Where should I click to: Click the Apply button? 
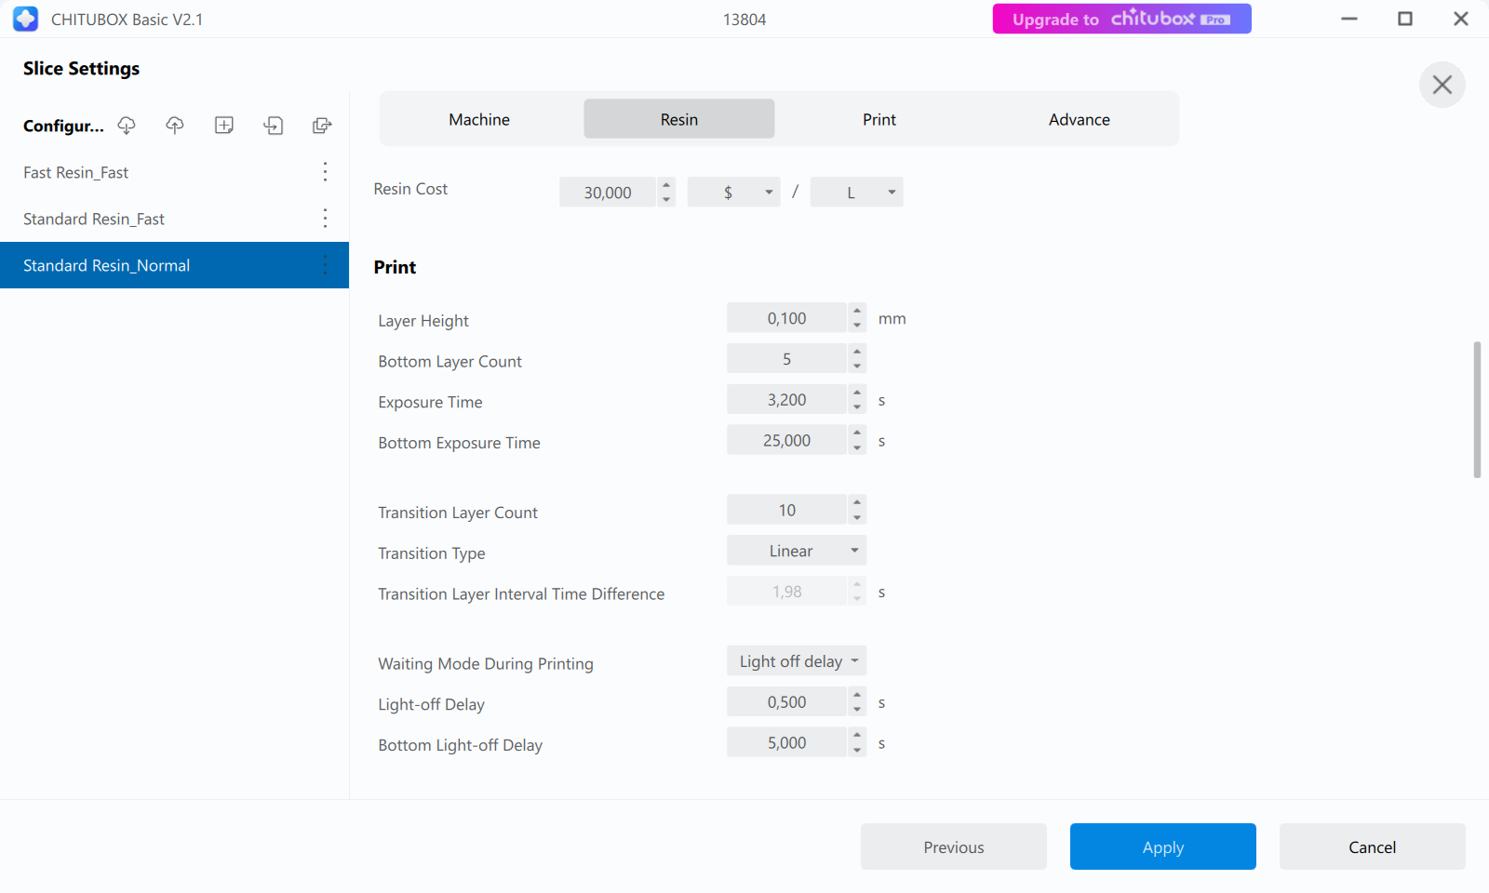[x=1163, y=846]
